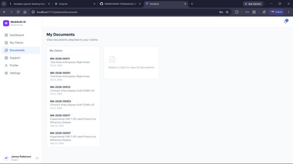The image size is (293, 164).
Task: Select claim MA-2026-00011
Action: pyautogui.click(x=73, y=62)
